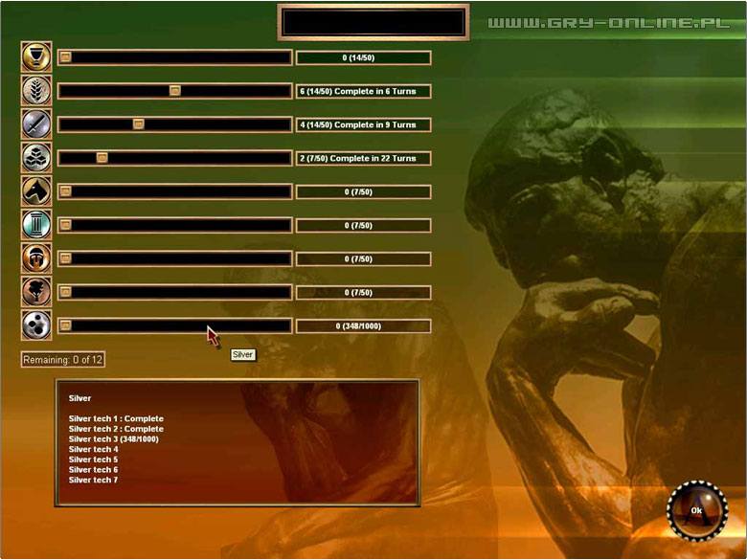Click helmet row slider handle
The height and width of the screenshot is (560, 747).
[x=66, y=258]
